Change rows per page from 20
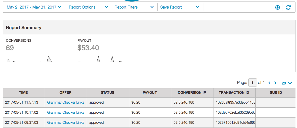The height and width of the screenshot is (128, 297). (x=287, y=83)
